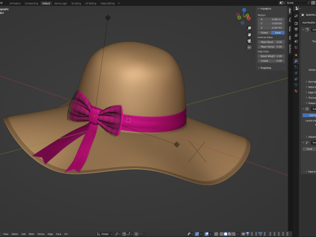This screenshot has width=316, height=237.
Task: Click the Subdivision modifier icon
Action: pos(307,109)
